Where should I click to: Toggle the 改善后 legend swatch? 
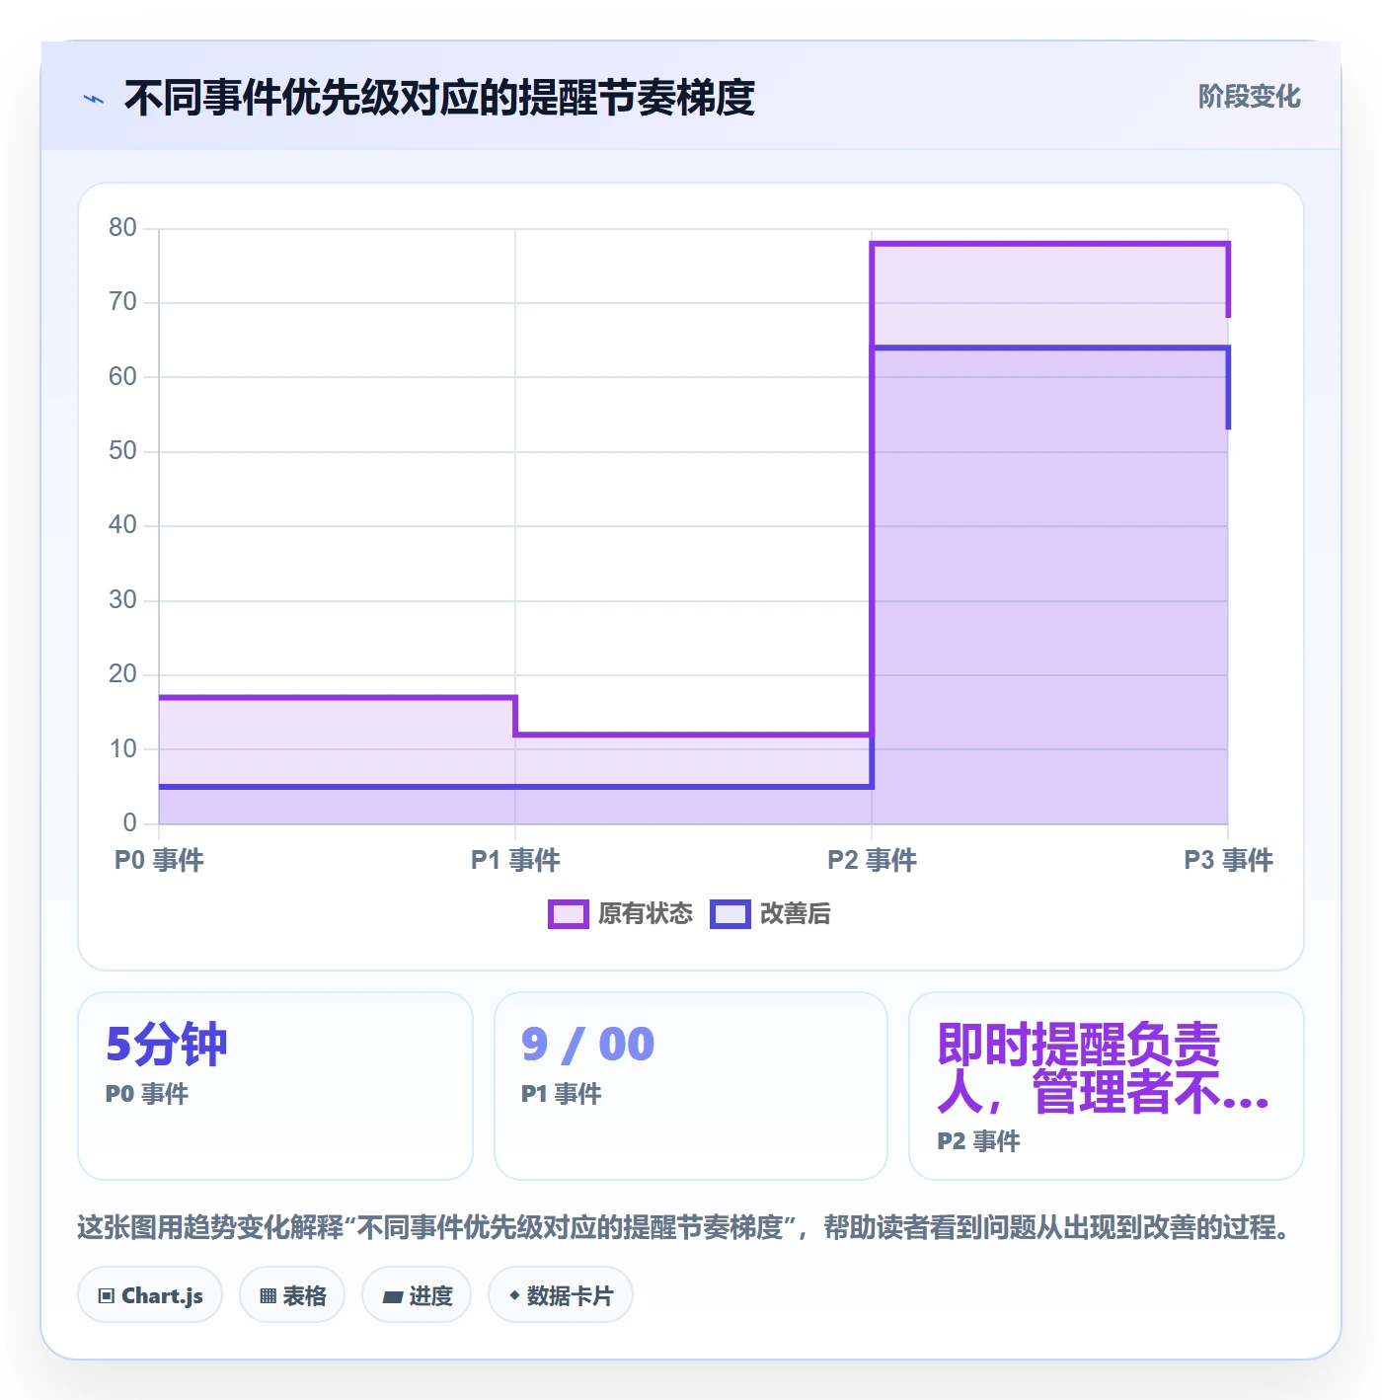click(x=730, y=914)
